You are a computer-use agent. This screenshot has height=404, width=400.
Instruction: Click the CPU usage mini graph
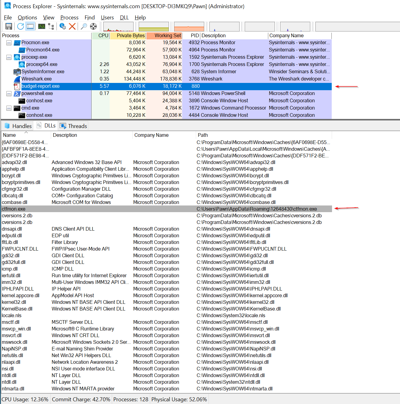(x=118, y=27)
